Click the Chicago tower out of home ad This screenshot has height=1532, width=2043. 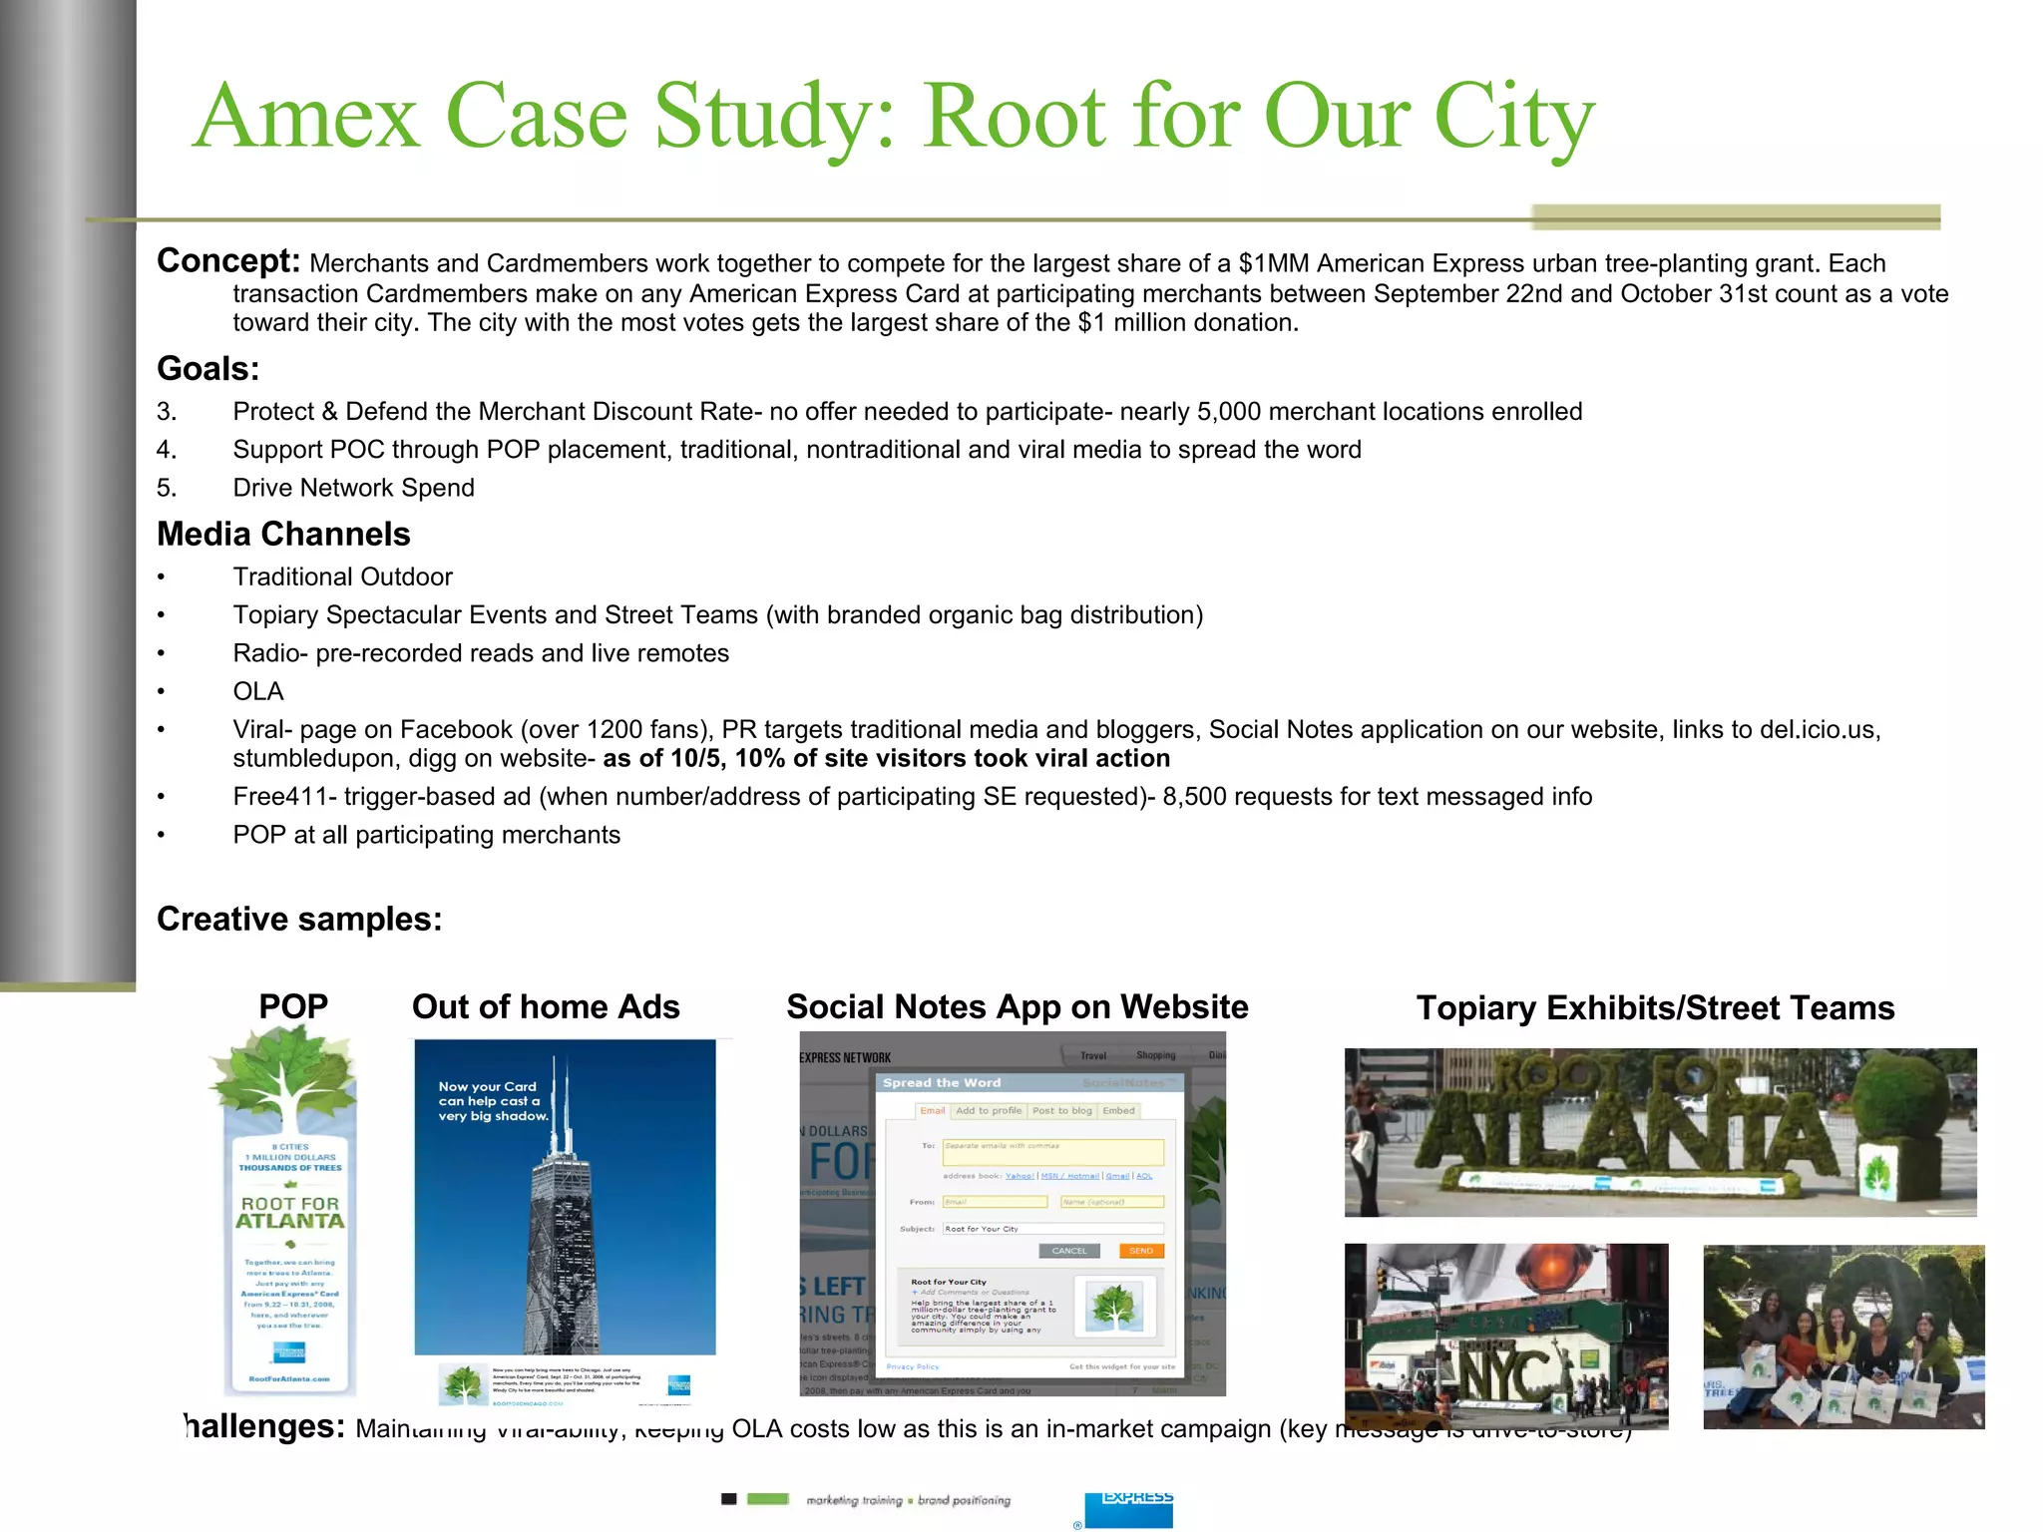pos(565,1197)
